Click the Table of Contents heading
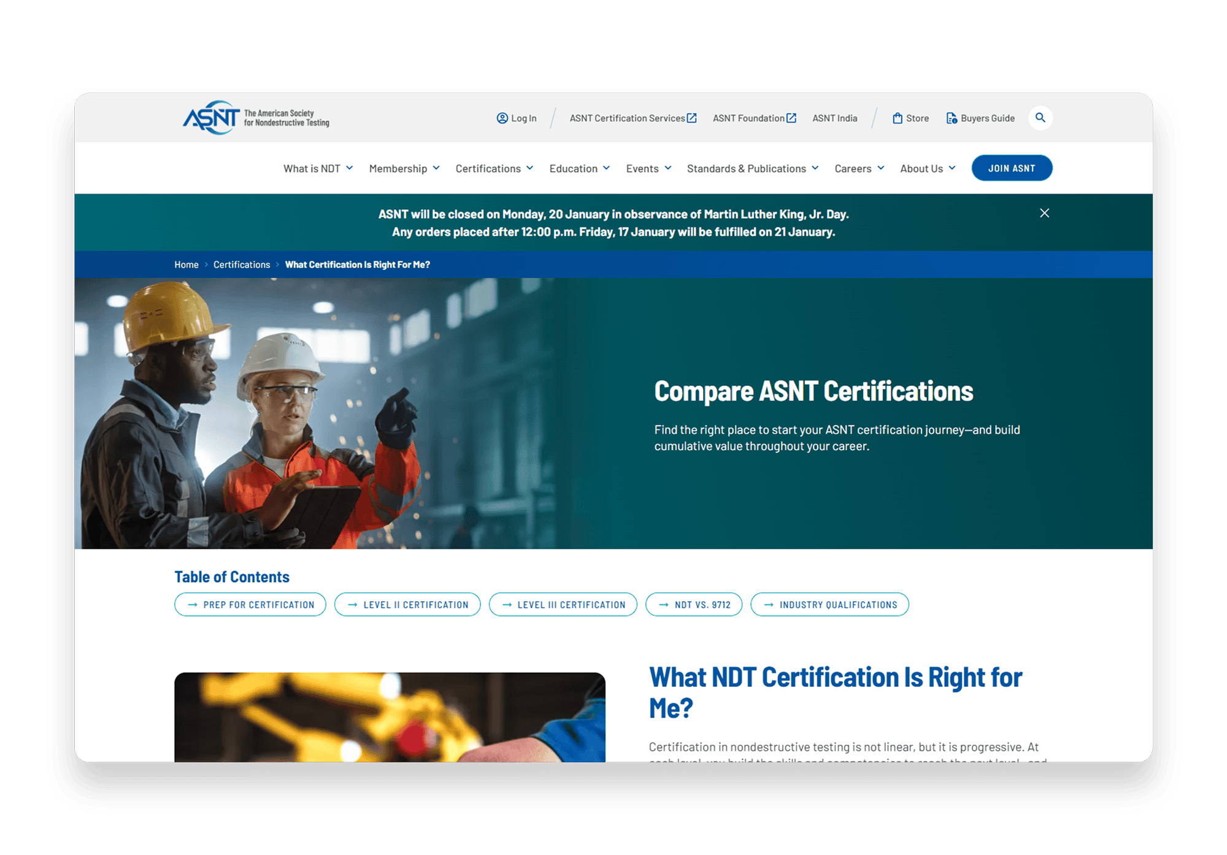This screenshot has width=1227, height=855. point(232,577)
